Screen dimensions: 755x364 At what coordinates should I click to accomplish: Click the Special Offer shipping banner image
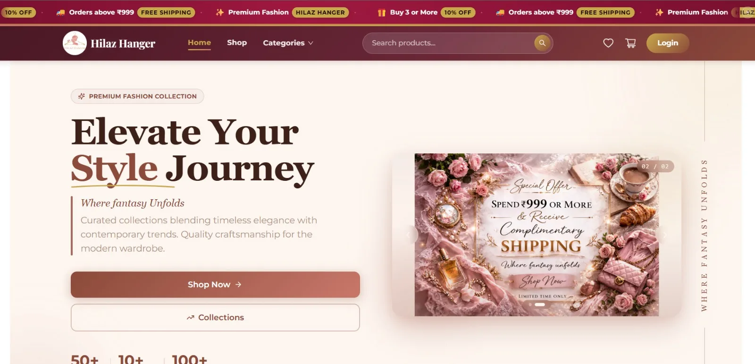coord(537,235)
